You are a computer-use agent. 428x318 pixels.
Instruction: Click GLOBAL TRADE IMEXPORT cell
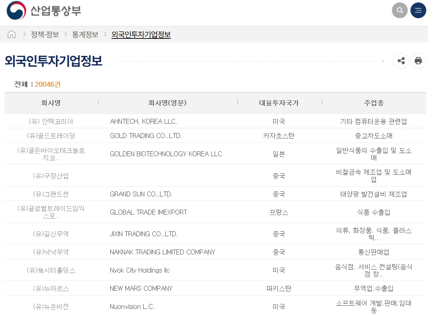pos(149,212)
